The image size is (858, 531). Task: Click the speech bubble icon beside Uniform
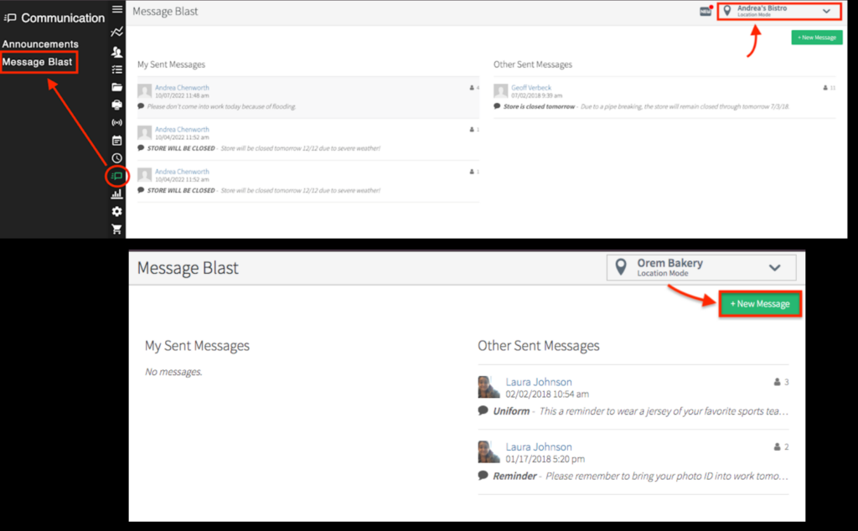click(483, 410)
